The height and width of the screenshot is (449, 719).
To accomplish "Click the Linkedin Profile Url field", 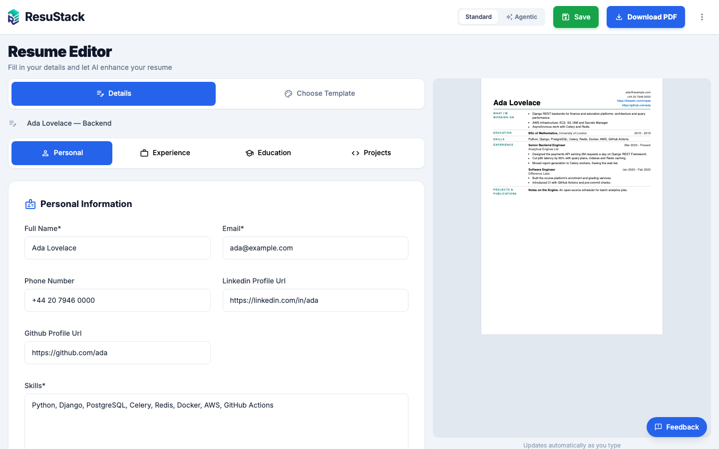I will click(316, 300).
